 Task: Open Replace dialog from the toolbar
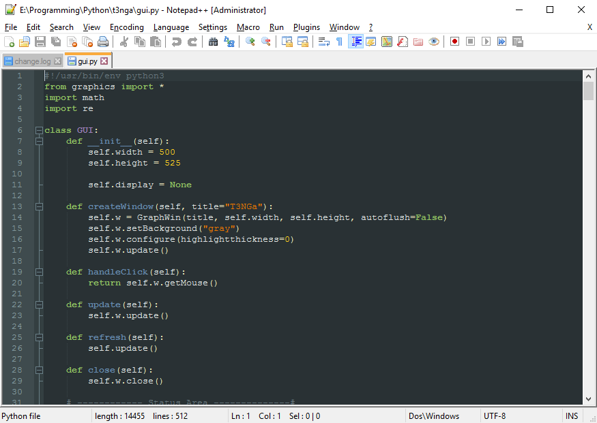[229, 42]
